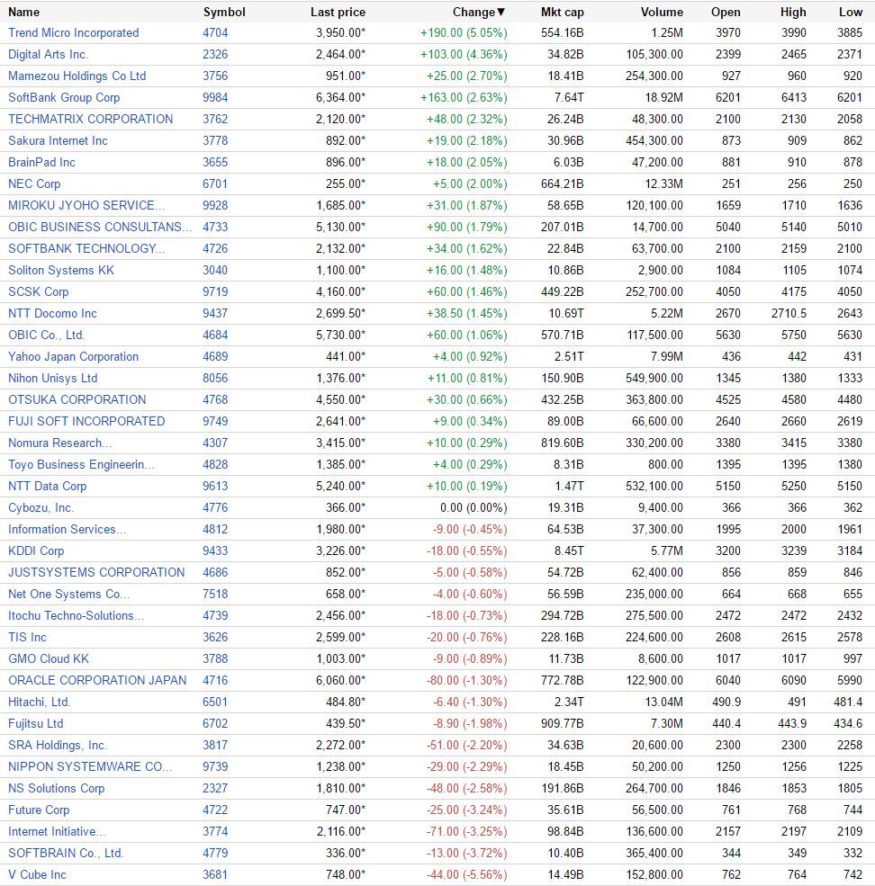Screen dimensions: 875x886
Task: Open ORACLE CORPORATION JAPAN link
Action: point(97,680)
